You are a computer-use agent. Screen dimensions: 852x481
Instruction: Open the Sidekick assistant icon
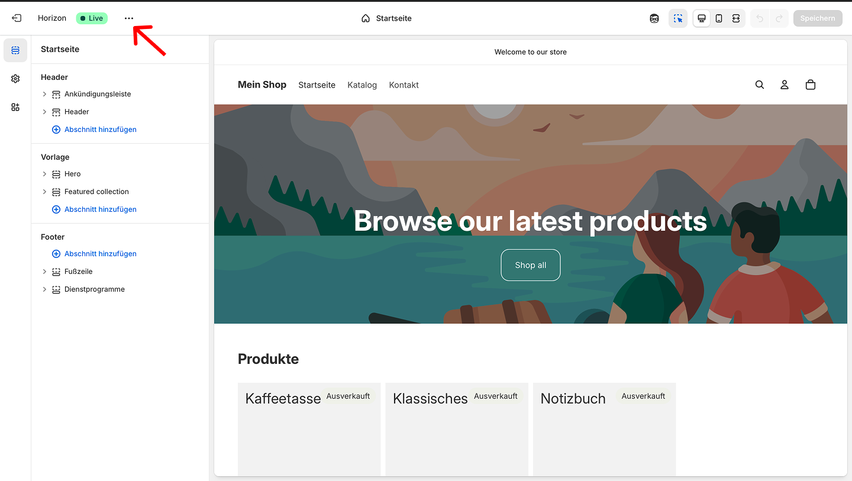pyautogui.click(x=654, y=18)
